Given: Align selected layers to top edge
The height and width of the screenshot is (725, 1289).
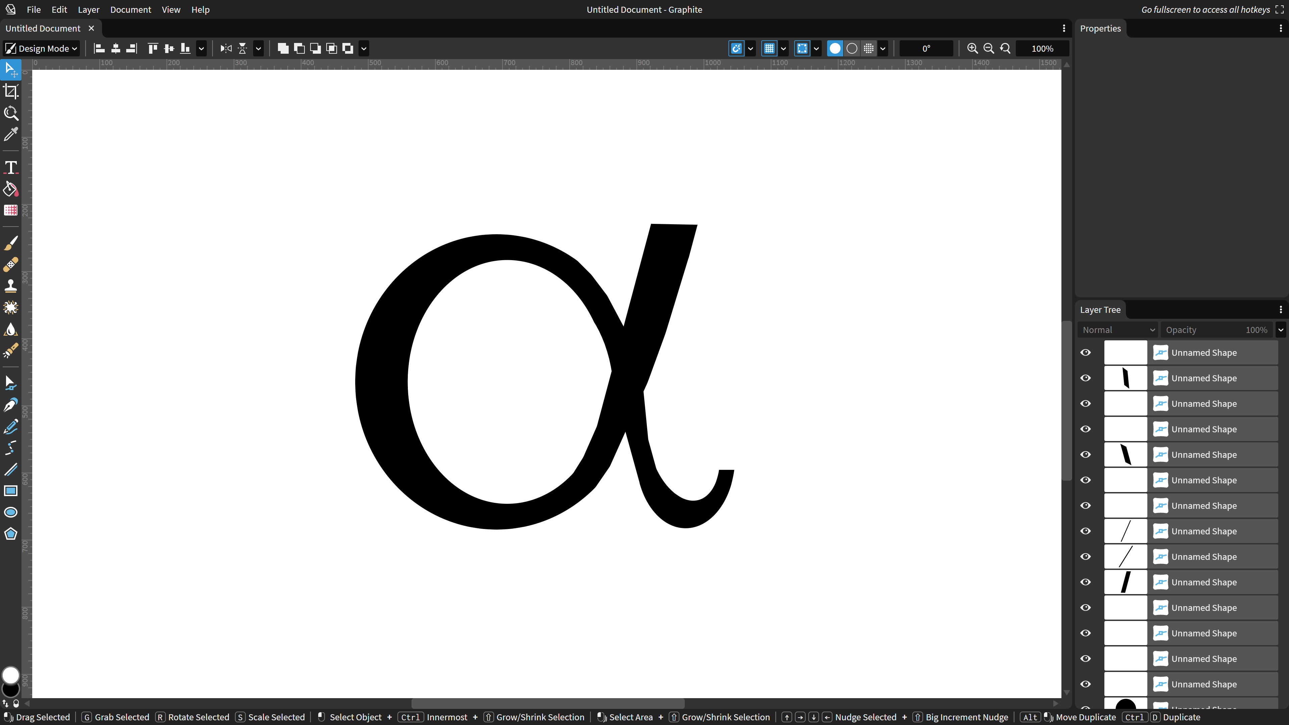Looking at the screenshot, I should (153, 49).
